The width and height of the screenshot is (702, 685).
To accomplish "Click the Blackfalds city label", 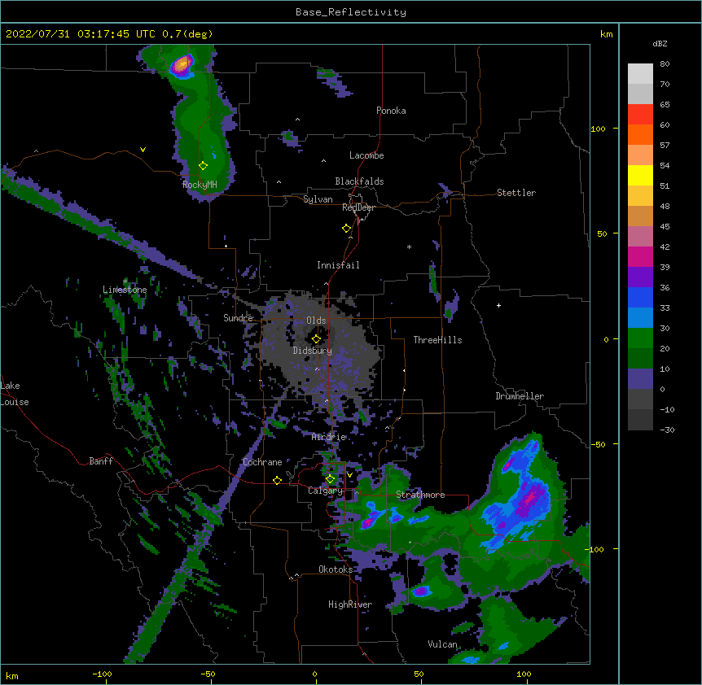I will coord(359,181).
